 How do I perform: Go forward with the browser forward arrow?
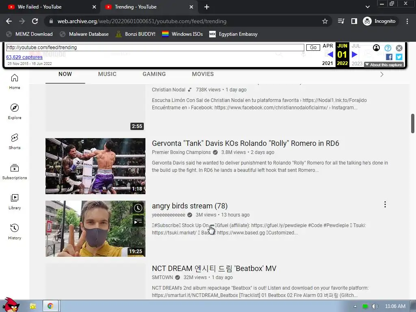22,21
